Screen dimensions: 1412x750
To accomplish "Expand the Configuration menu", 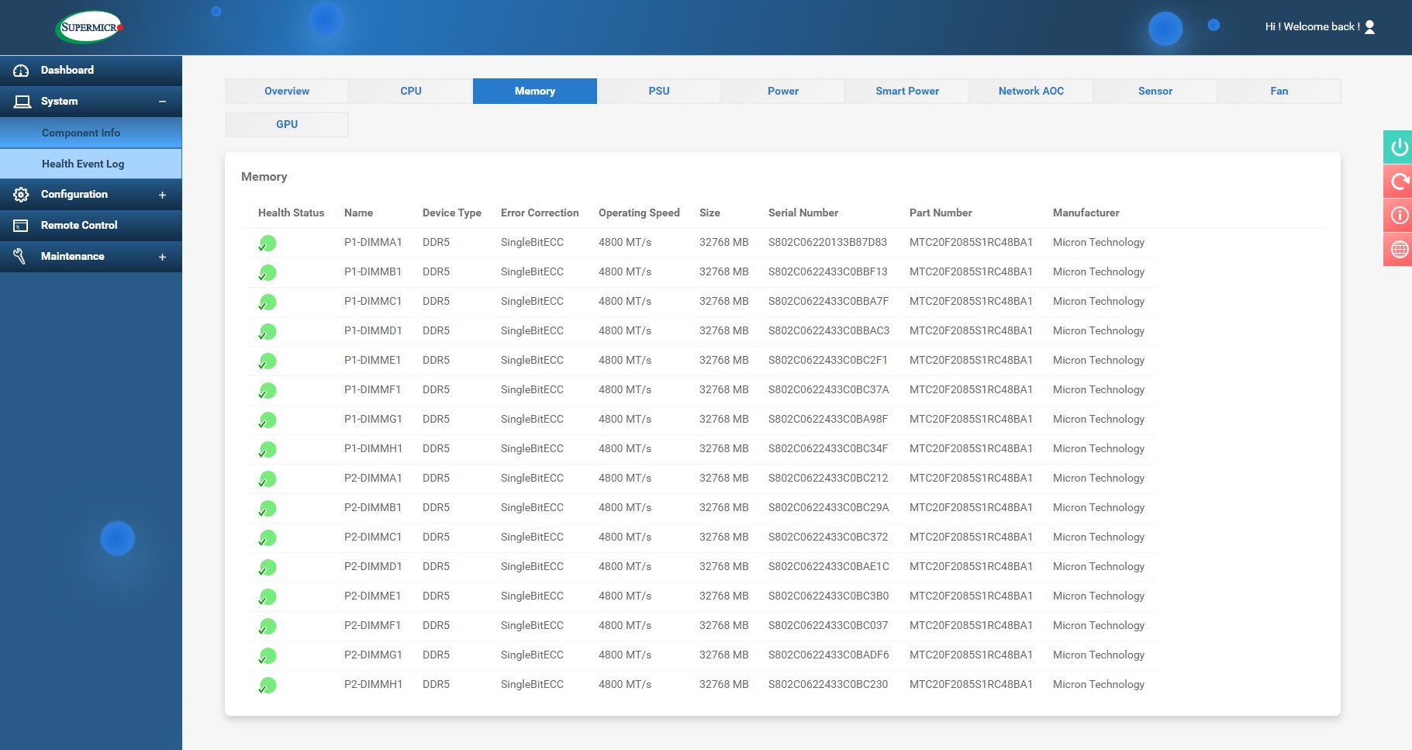I will click(x=162, y=195).
